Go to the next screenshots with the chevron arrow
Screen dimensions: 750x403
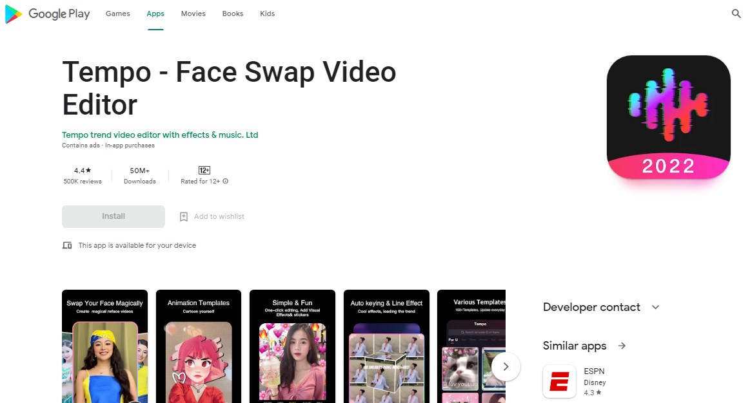click(x=506, y=367)
